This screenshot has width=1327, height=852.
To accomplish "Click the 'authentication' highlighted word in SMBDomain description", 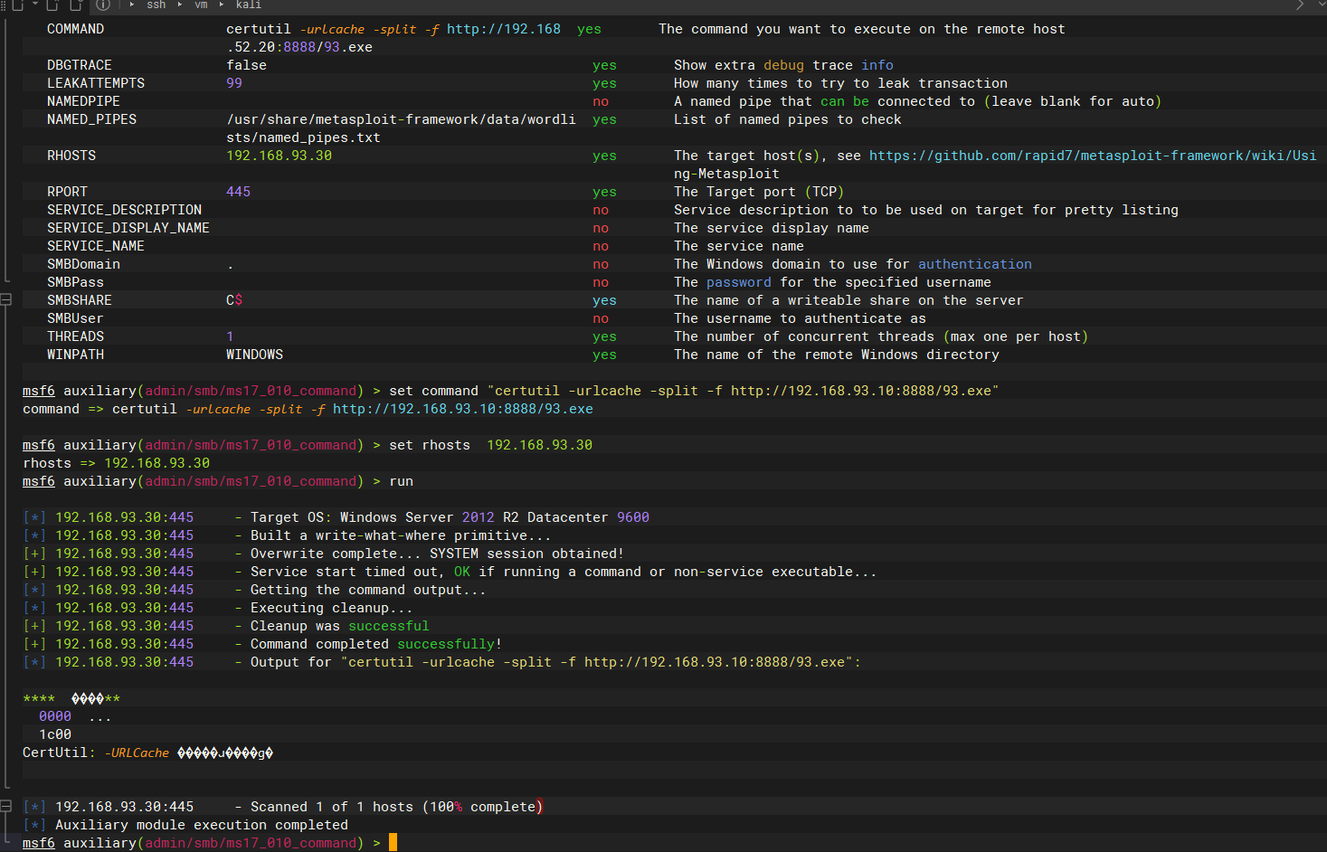I will tap(974, 264).
